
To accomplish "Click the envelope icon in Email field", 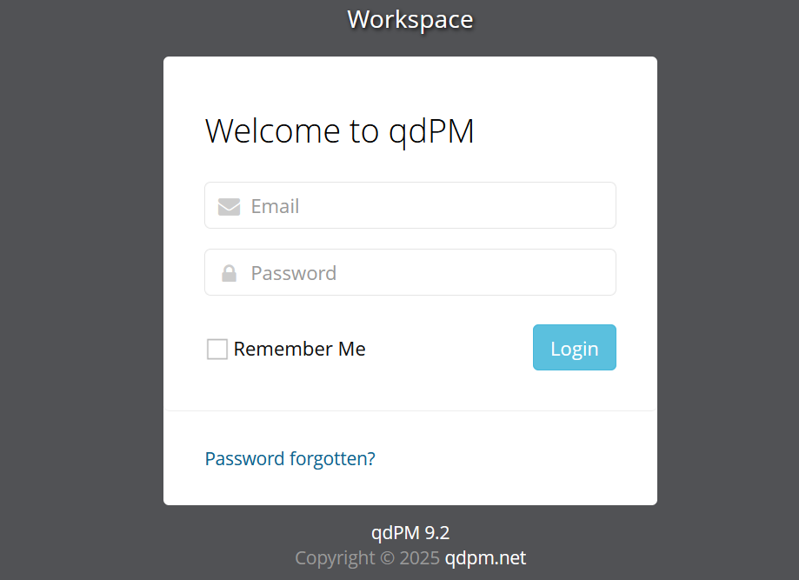I will click(x=229, y=206).
